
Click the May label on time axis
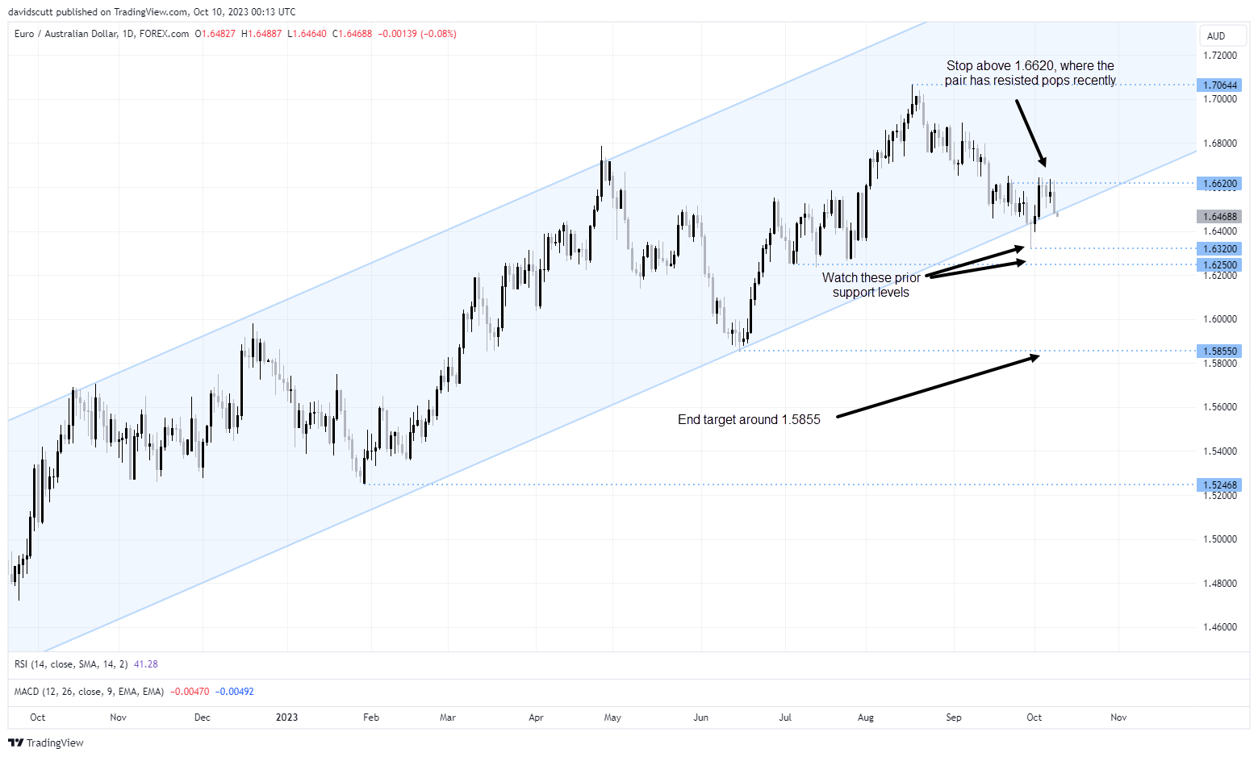(x=612, y=717)
